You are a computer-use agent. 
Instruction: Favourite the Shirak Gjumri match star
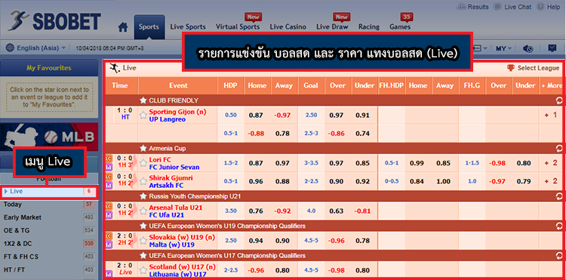tap(143, 181)
